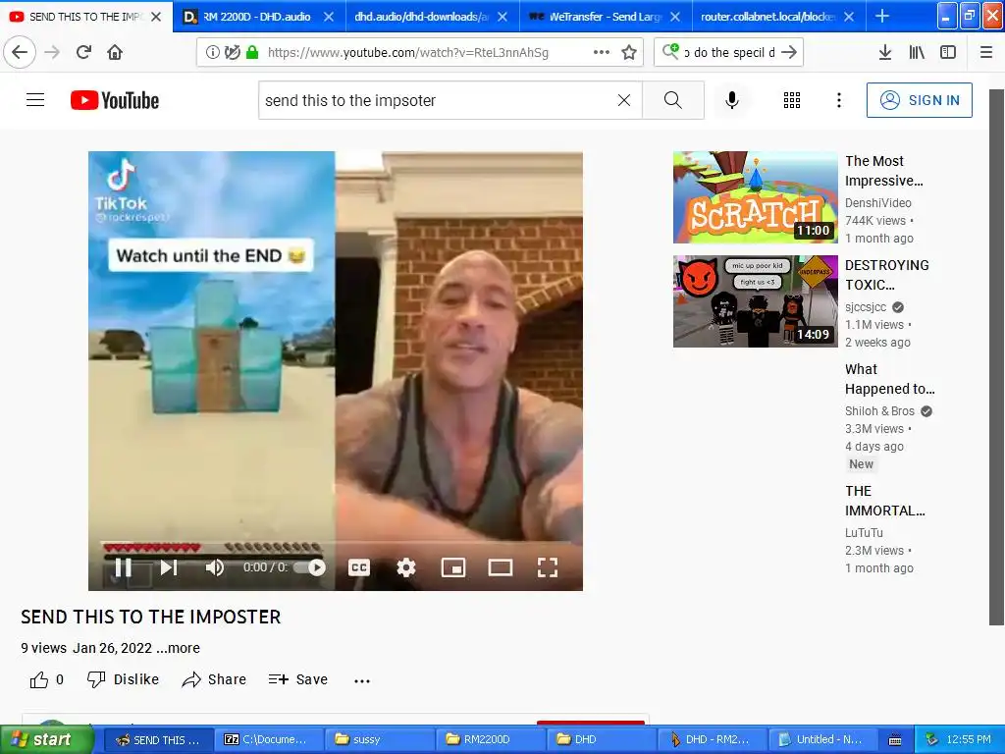1005x754 pixels.
Task: Save the video to a playlist
Action: click(298, 679)
